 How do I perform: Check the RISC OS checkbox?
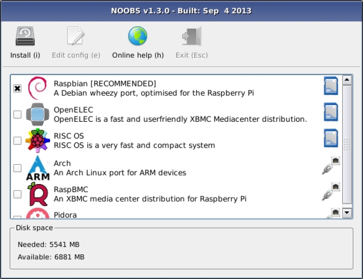17,140
